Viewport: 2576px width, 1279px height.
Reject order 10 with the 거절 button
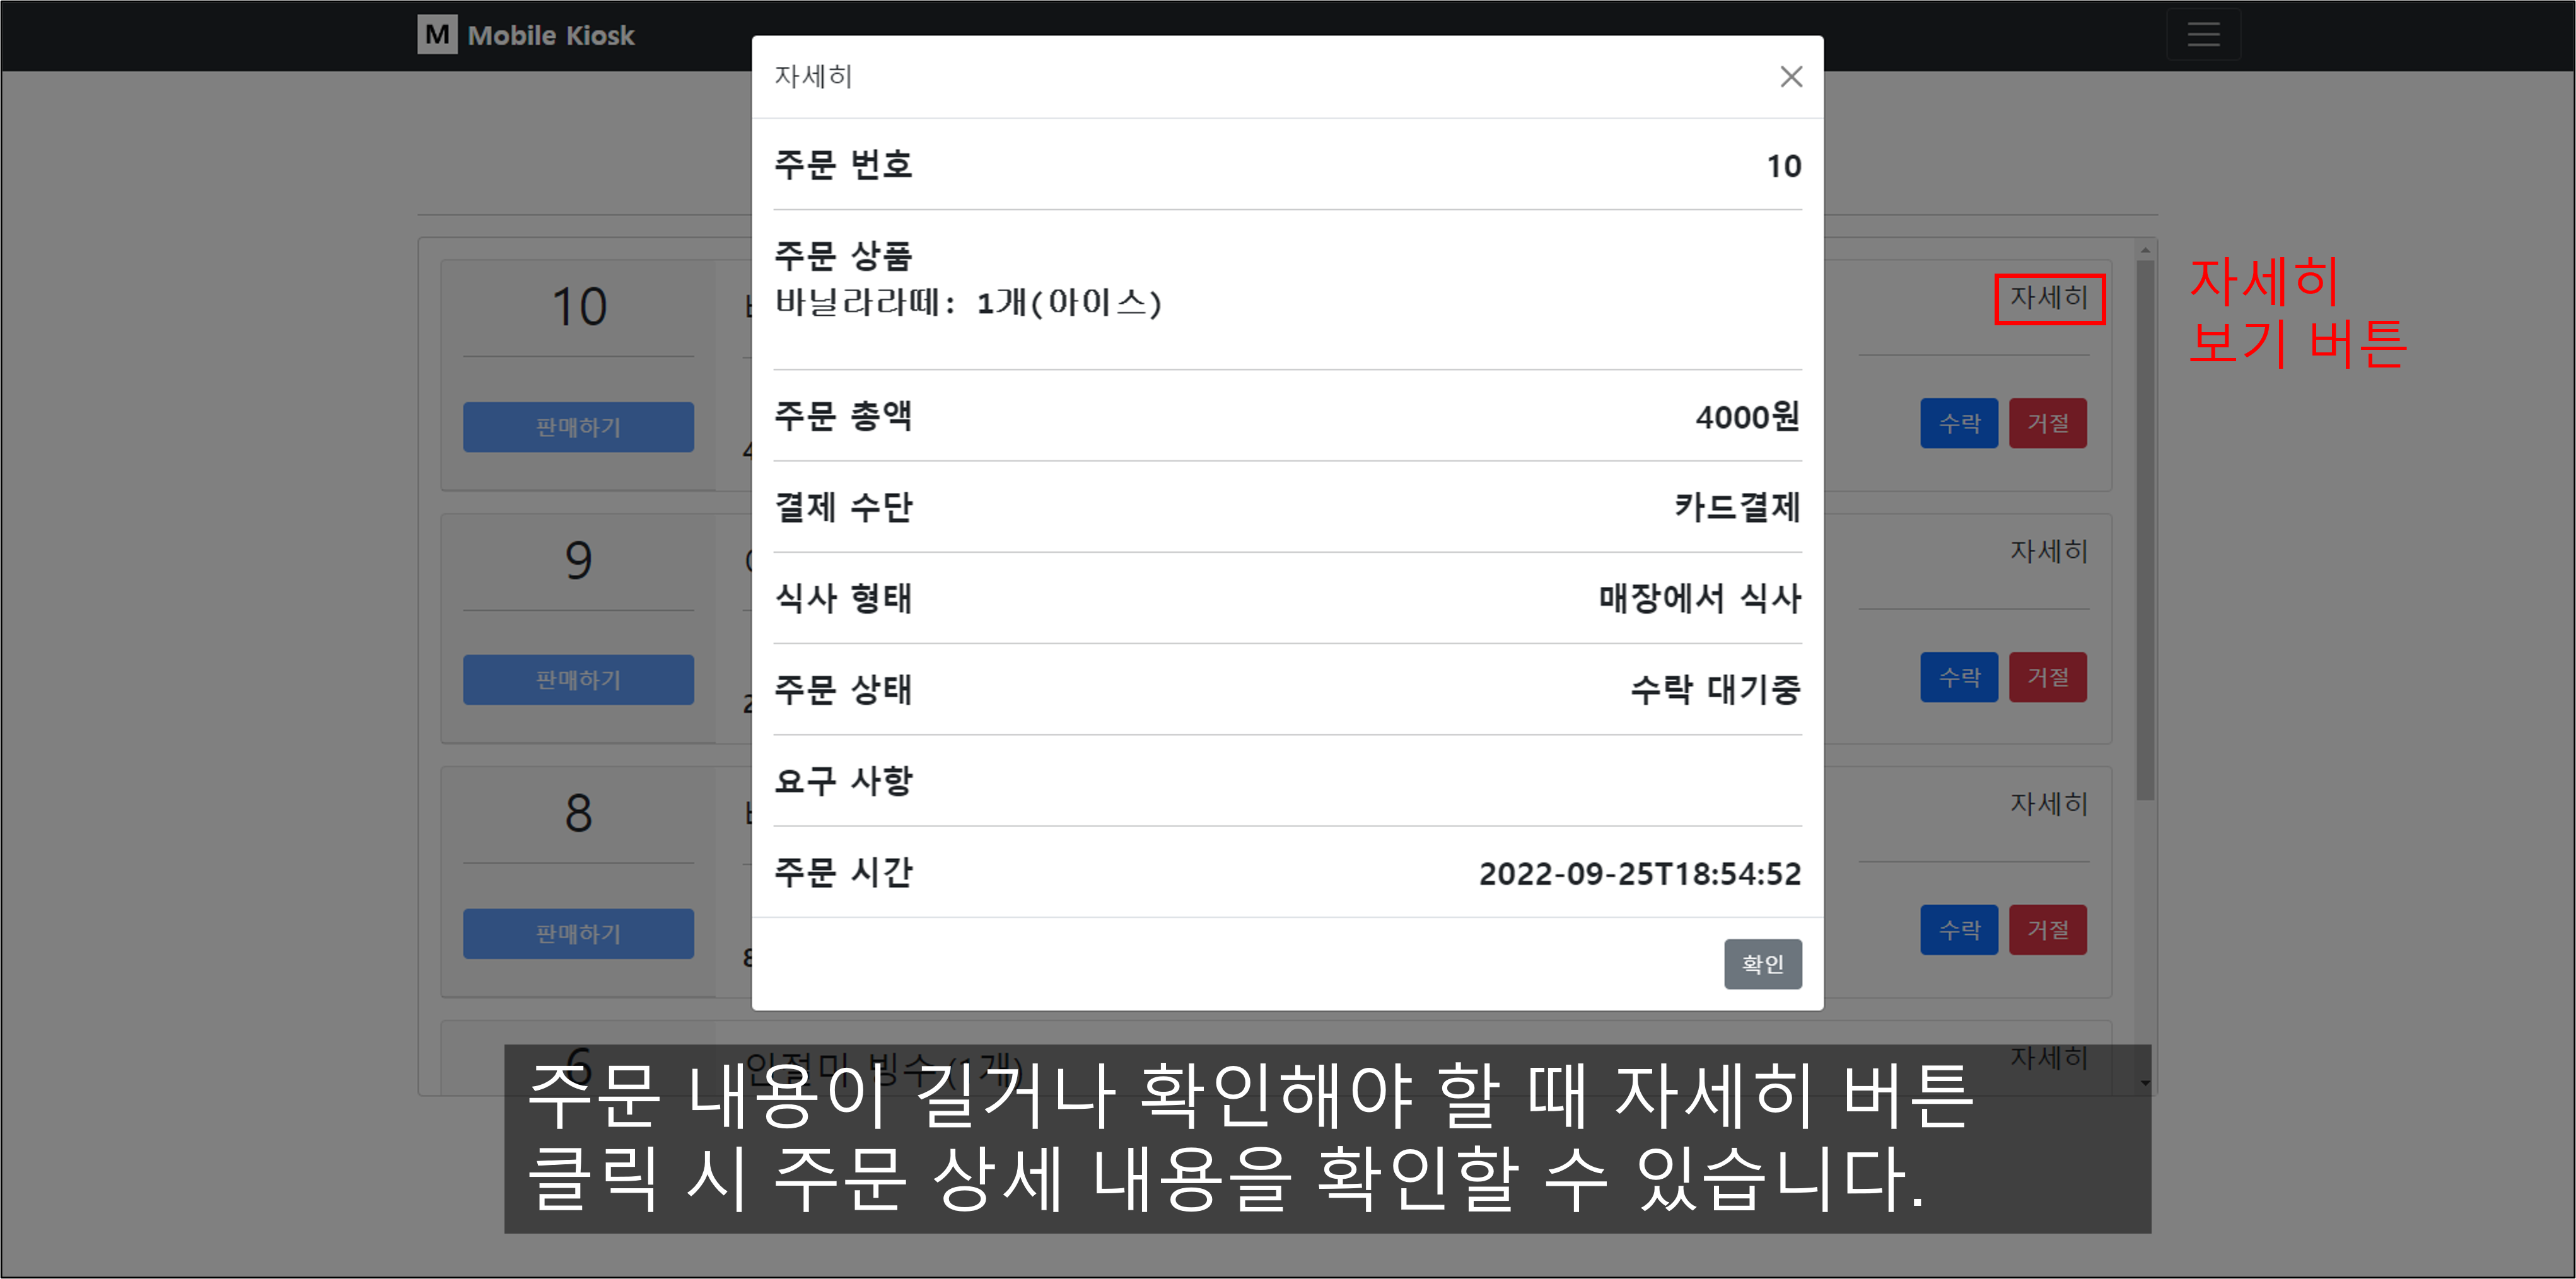pos(2048,423)
